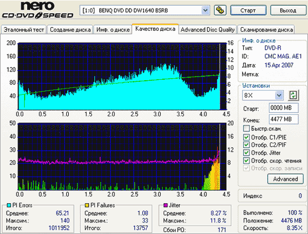Toggle the Отобр. скор. чтения checkbox

pyautogui.click(x=246, y=160)
